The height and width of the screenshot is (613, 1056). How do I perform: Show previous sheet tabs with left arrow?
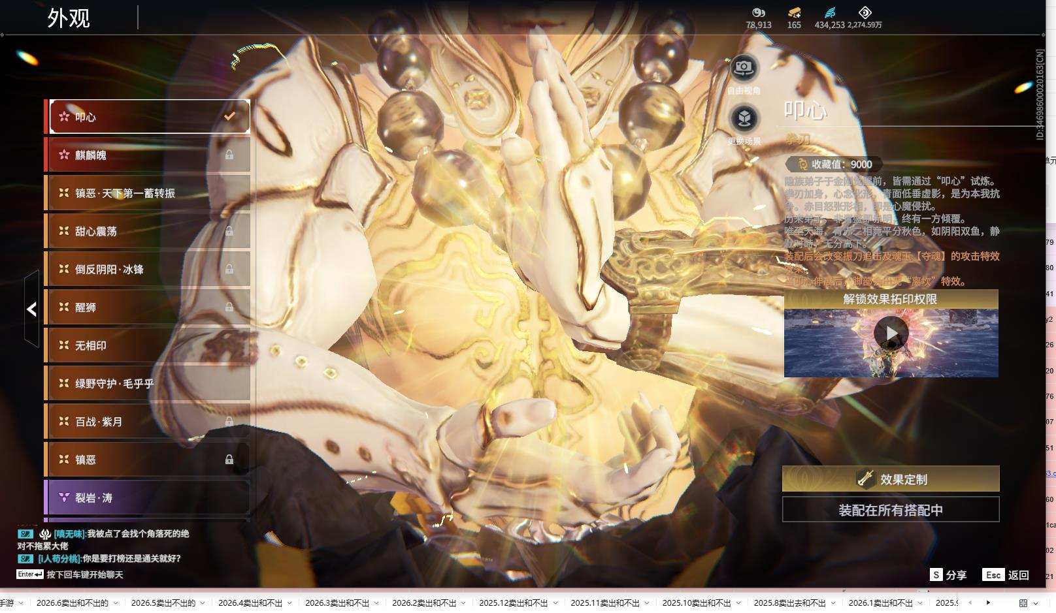click(x=970, y=603)
